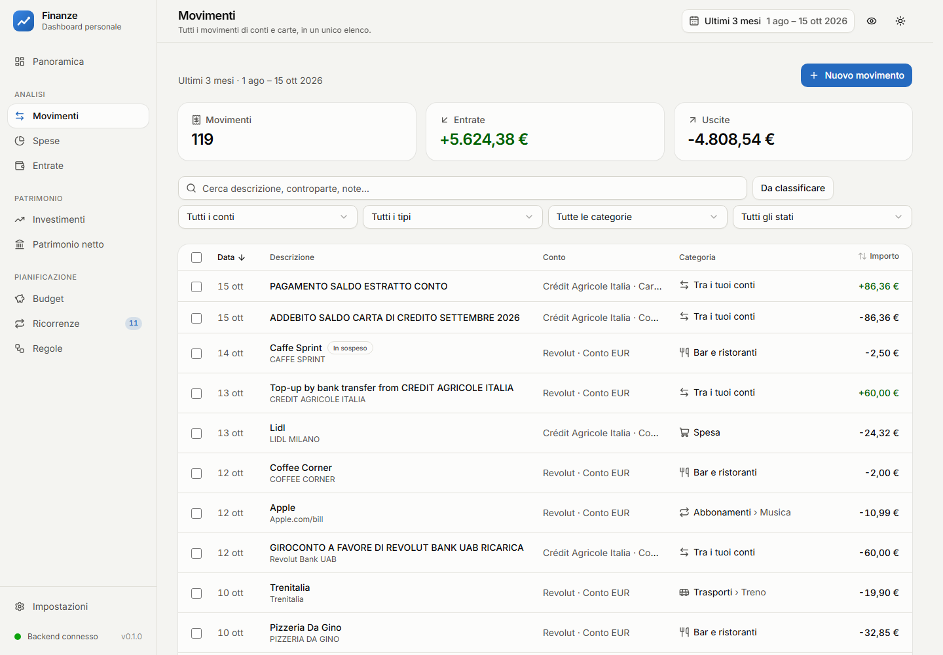Click the Finanze app logo icon

24,21
